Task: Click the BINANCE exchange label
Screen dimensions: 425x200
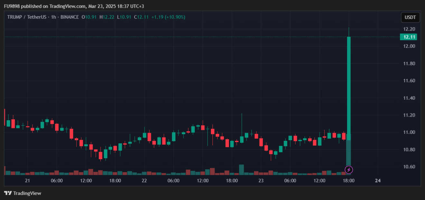Action: 70,17
